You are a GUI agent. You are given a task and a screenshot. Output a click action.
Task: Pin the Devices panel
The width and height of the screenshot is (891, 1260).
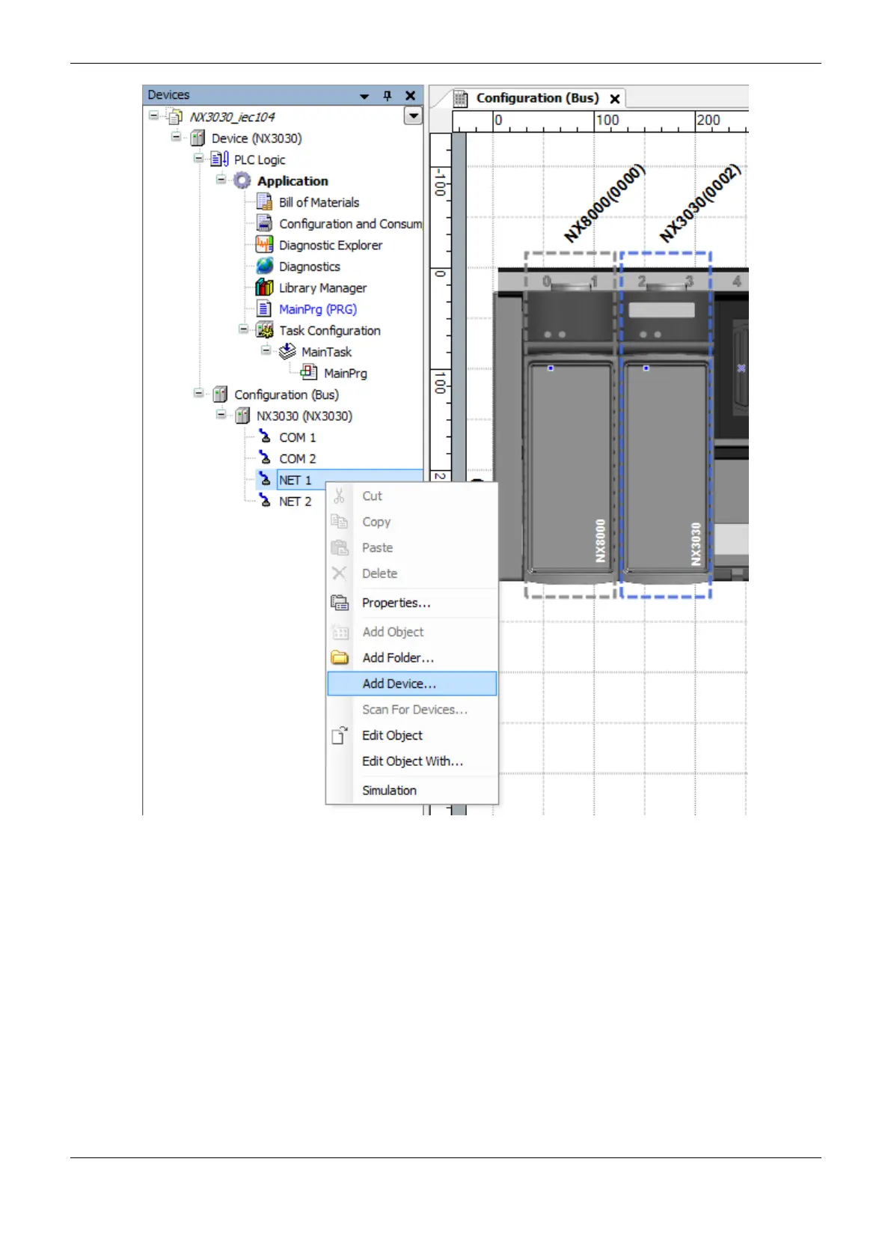pyautogui.click(x=388, y=96)
